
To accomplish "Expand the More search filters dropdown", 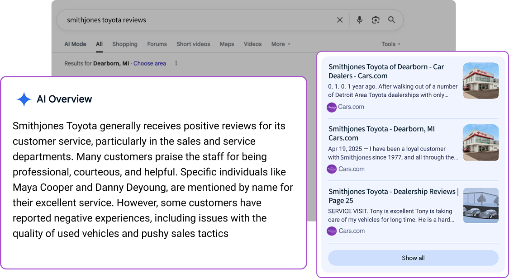I will pos(281,44).
